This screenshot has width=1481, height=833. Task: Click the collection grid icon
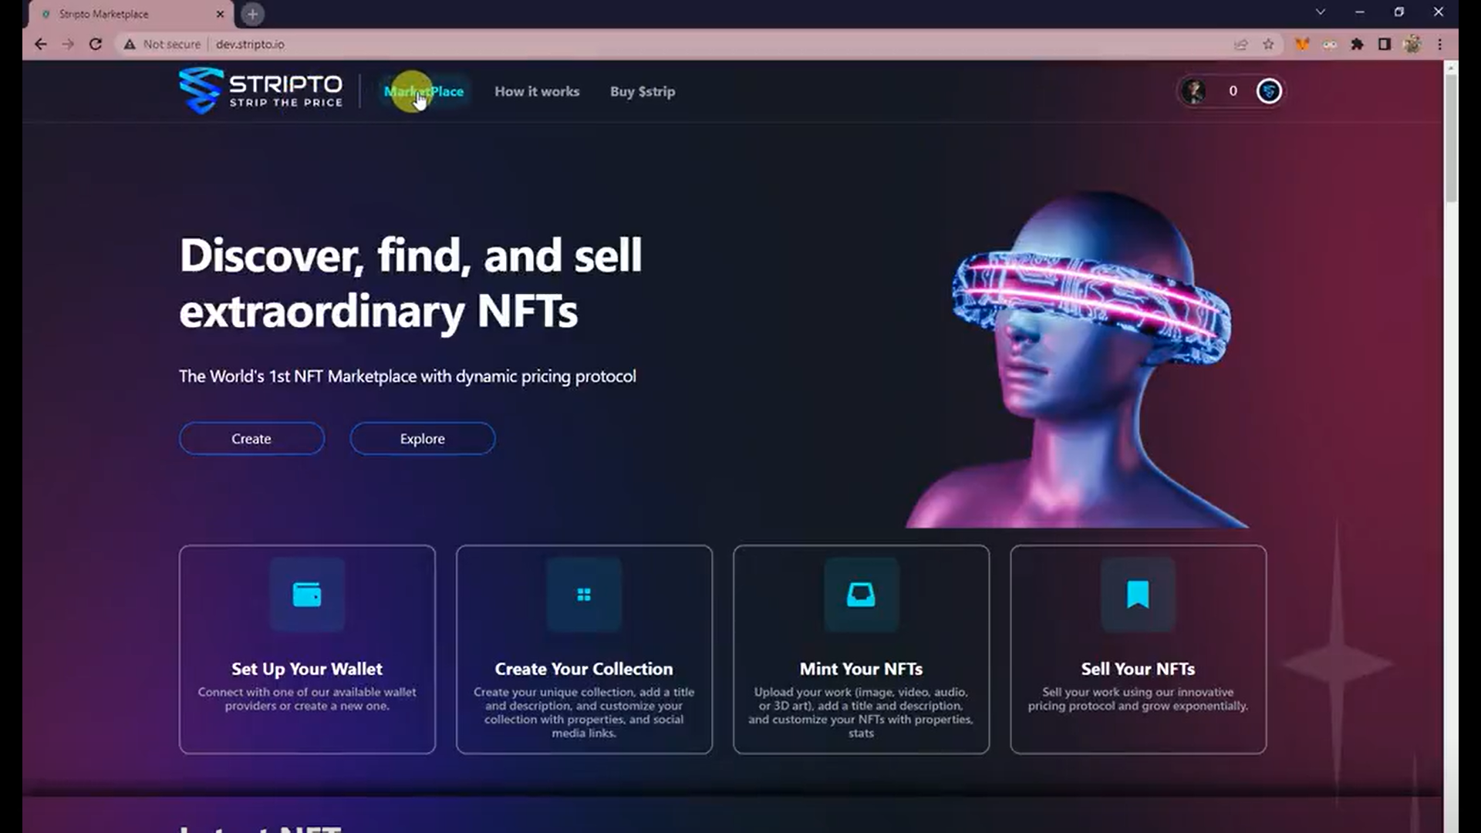coord(584,595)
